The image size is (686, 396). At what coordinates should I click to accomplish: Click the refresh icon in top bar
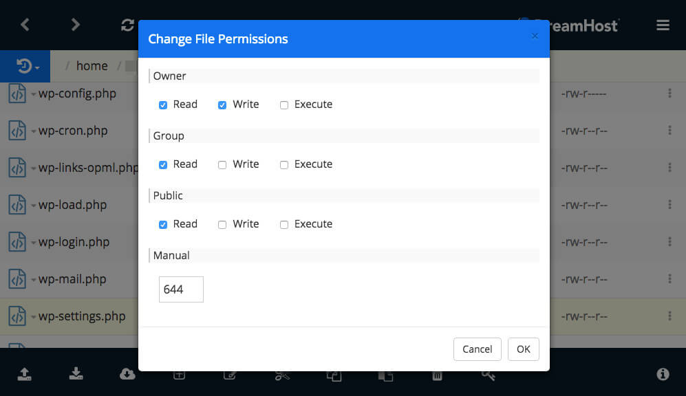click(127, 25)
